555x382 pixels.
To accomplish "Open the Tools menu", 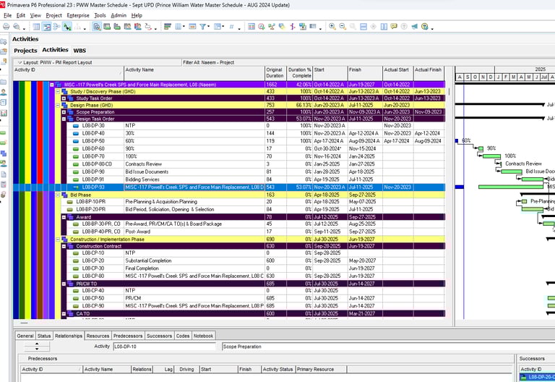I will coord(100,15).
